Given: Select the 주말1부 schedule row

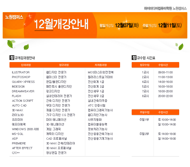Looking at the screenshot, I should pos(144,120).
